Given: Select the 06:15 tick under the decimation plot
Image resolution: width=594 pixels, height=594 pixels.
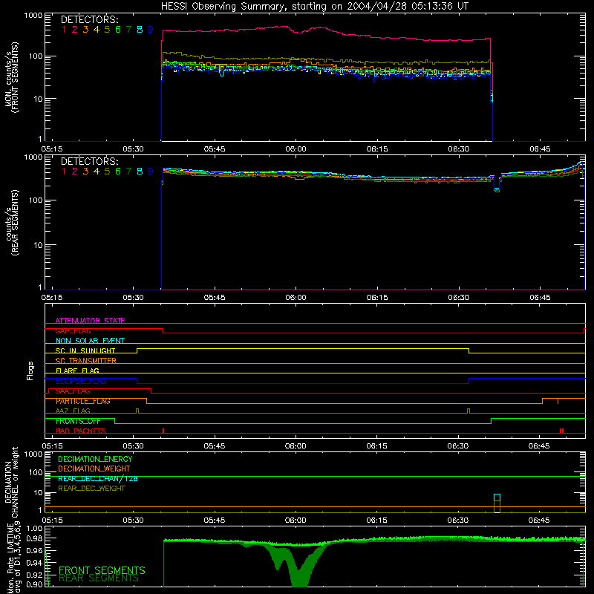Looking at the screenshot, I should [x=376, y=520].
